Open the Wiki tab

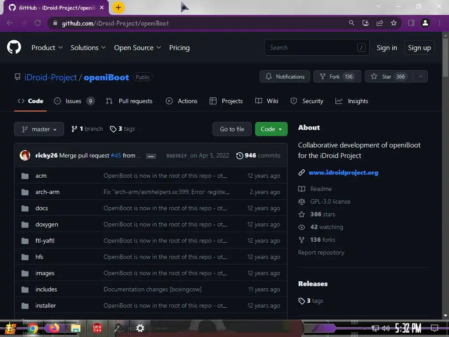(x=267, y=101)
